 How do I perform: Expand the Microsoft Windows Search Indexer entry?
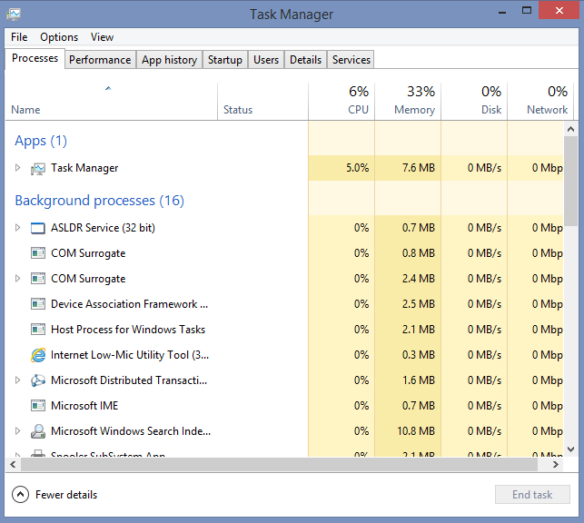pos(17,431)
